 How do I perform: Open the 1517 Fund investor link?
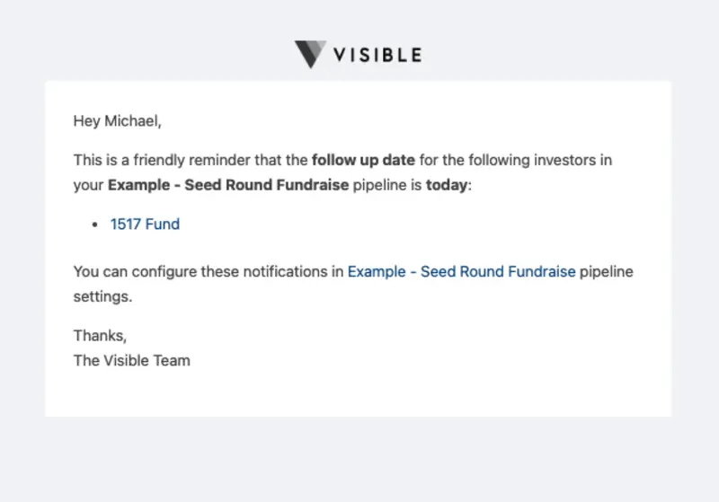click(145, 224)
